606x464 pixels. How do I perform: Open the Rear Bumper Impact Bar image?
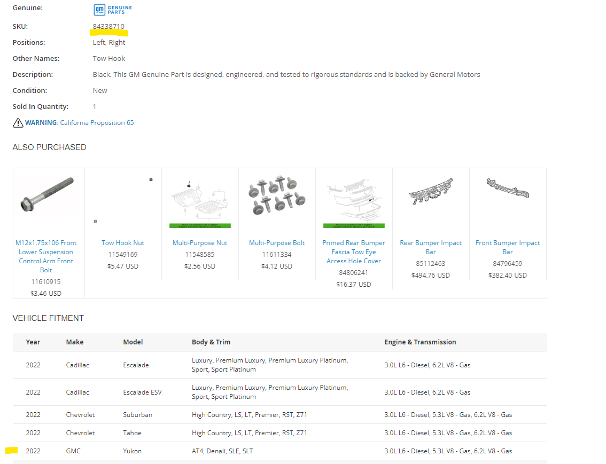click(x=431, y=191)
